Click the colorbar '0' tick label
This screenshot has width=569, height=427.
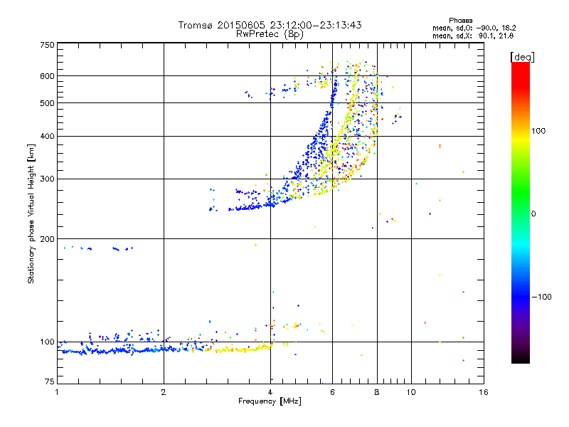click(533, 214)
